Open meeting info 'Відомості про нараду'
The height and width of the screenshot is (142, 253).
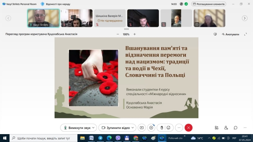click(56, 4)
